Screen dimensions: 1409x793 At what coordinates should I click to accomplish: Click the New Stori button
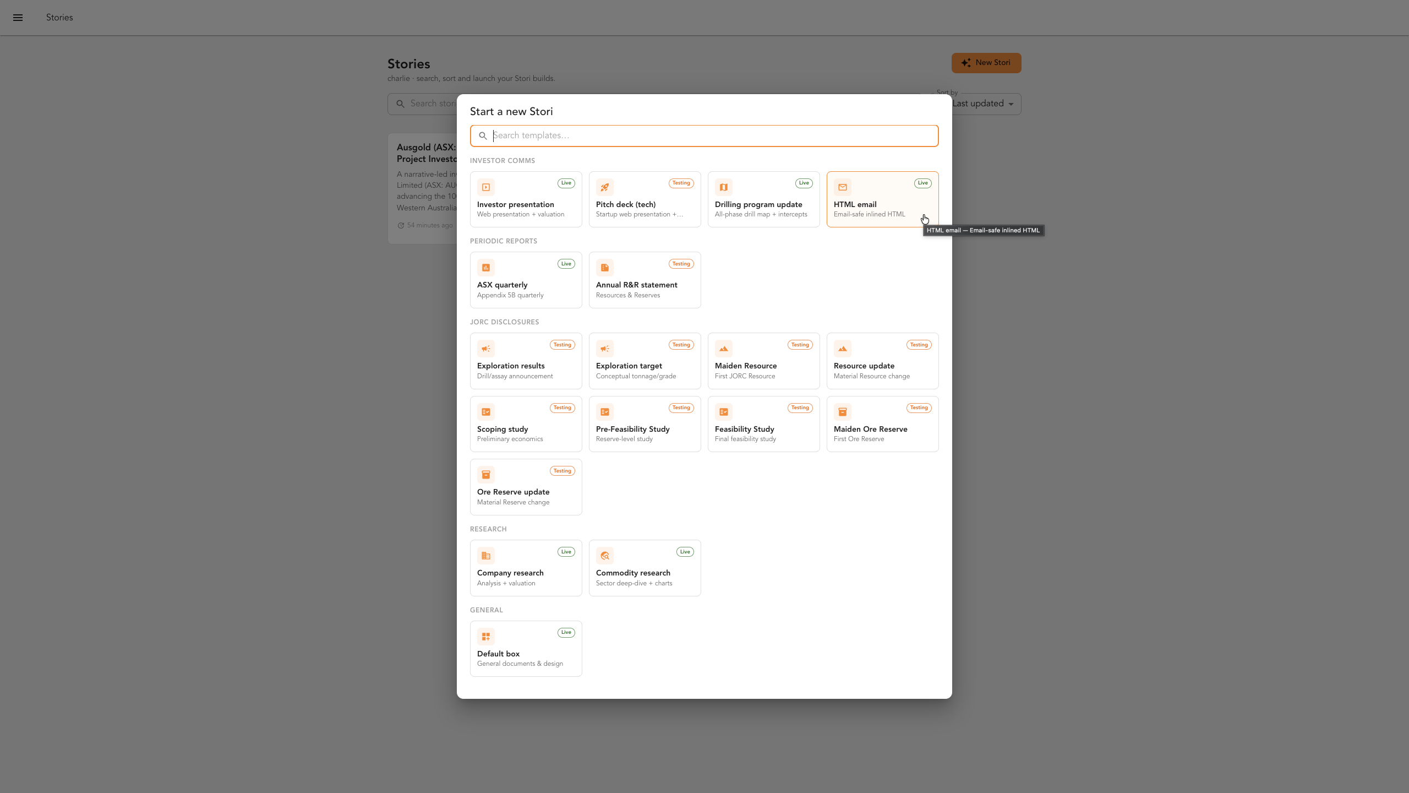click(x=986, y=63)
